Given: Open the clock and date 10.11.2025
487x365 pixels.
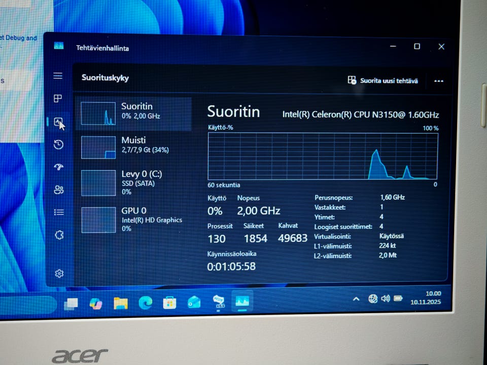Looking at the screenshot, I should [426, 298].
